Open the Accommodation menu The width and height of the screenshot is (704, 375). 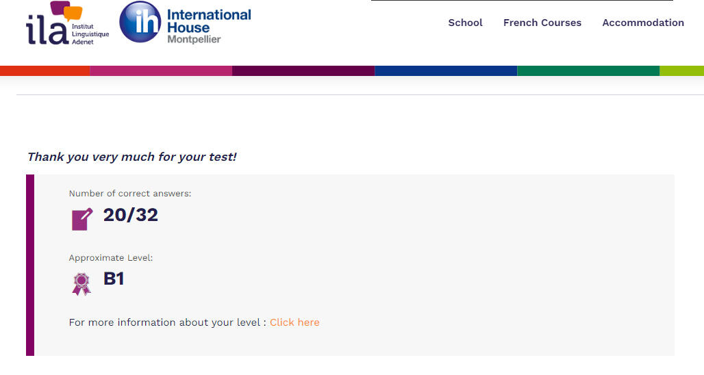[x=642, y=23]
